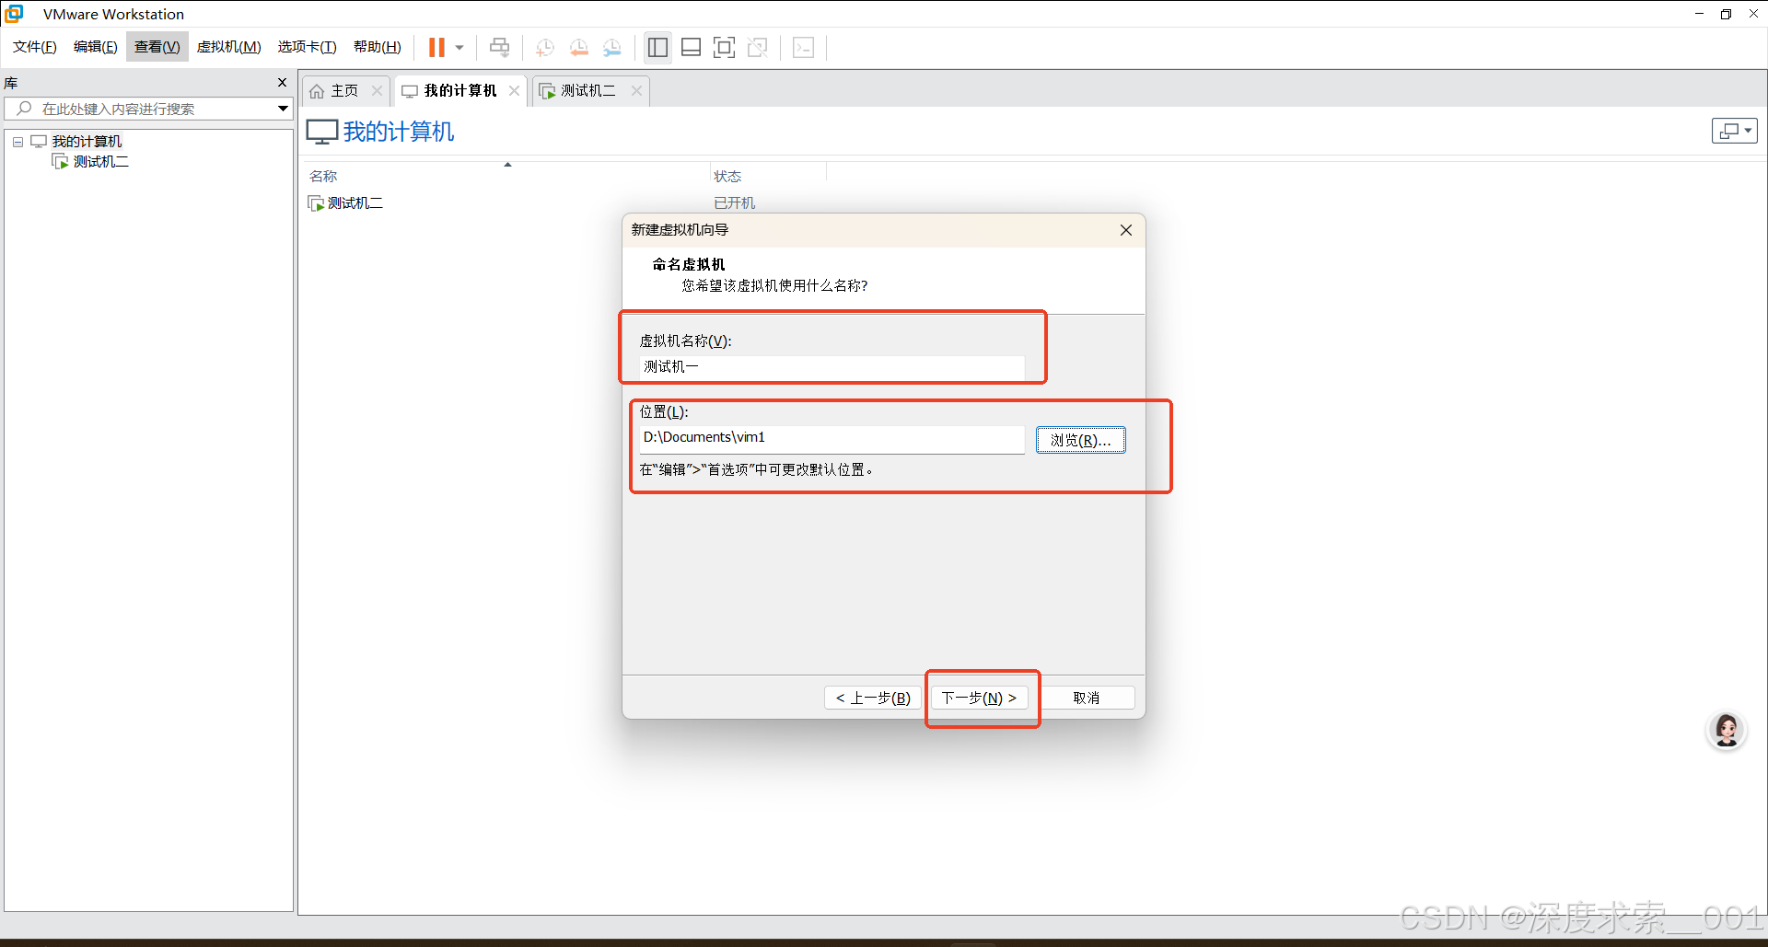Close the 我的计算机 tab
This screenshot has height=947, width=1768.
click(514, 91)
